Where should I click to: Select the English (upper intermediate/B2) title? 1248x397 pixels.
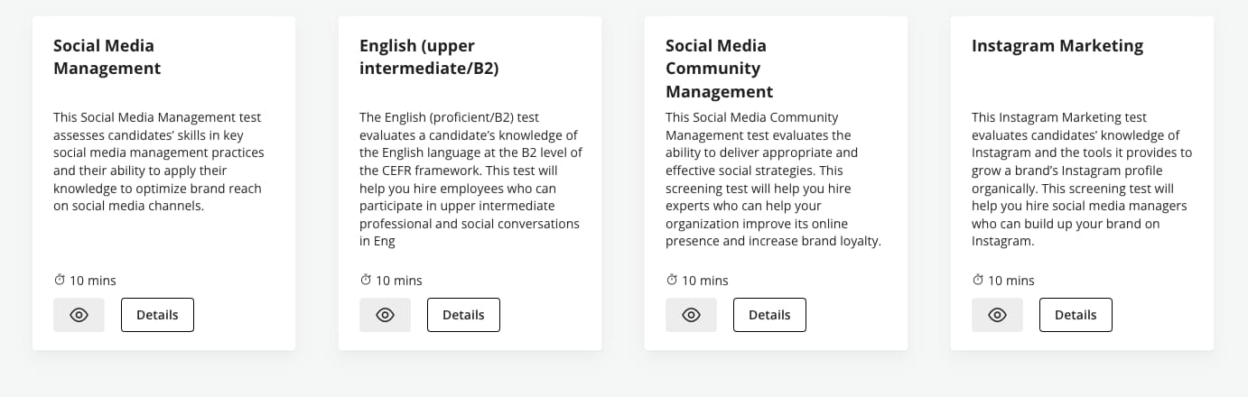(429, 57)
